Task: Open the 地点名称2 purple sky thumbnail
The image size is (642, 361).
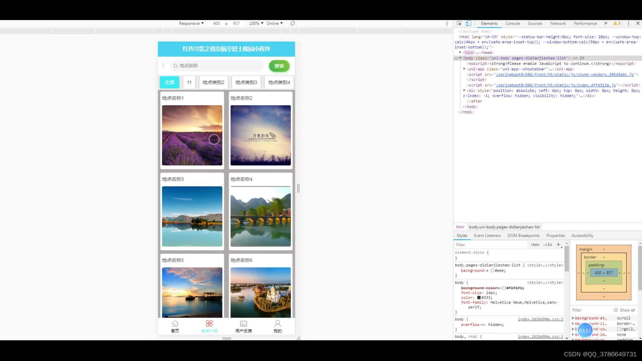Action: pyautogui.click(x=260, y=135)
